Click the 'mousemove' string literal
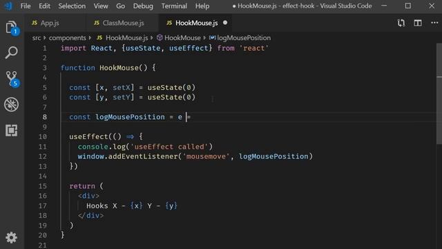The image size is (442, 249). (x=206, y=156)
